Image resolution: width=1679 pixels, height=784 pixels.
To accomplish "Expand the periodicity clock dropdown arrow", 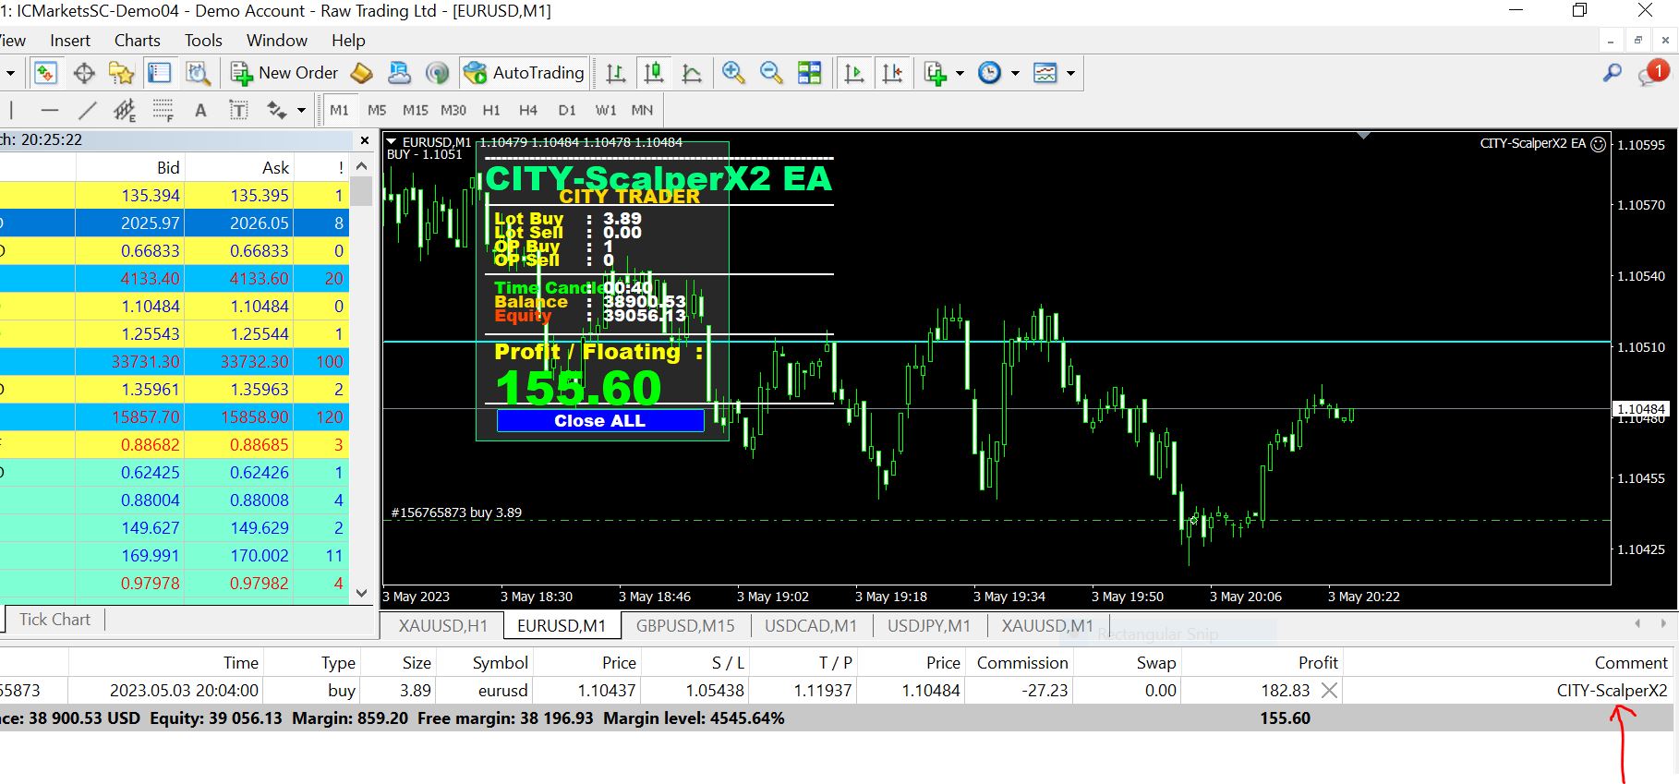I will click(1015, 73).
